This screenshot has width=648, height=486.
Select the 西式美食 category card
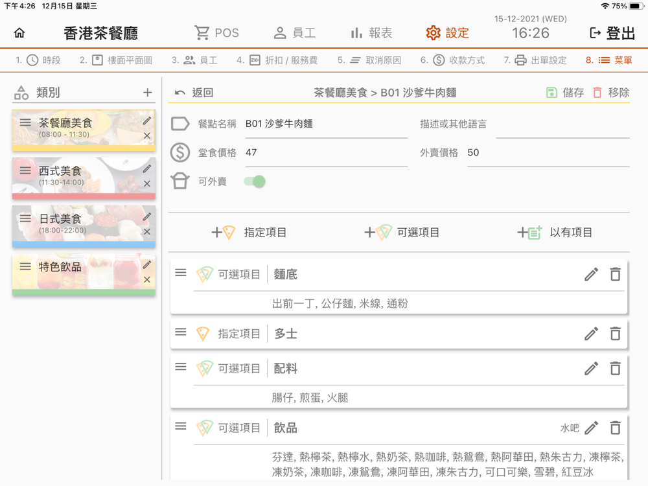click(84, 178)
